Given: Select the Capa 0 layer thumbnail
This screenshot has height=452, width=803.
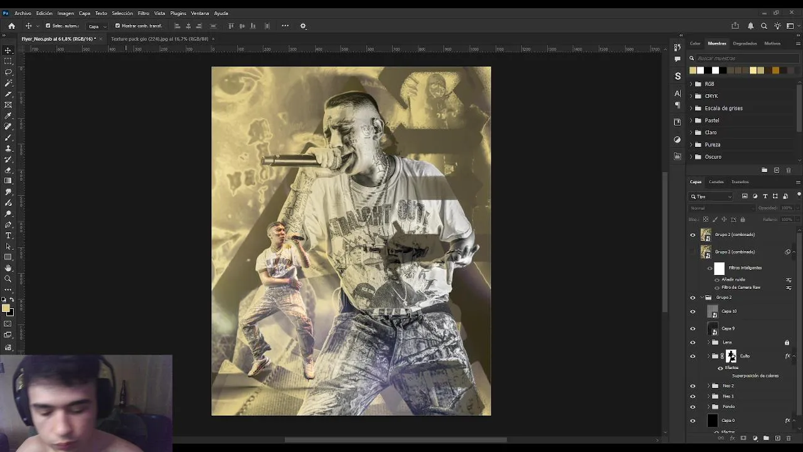Looking at the screenshot, I should (x=712, y=421).
